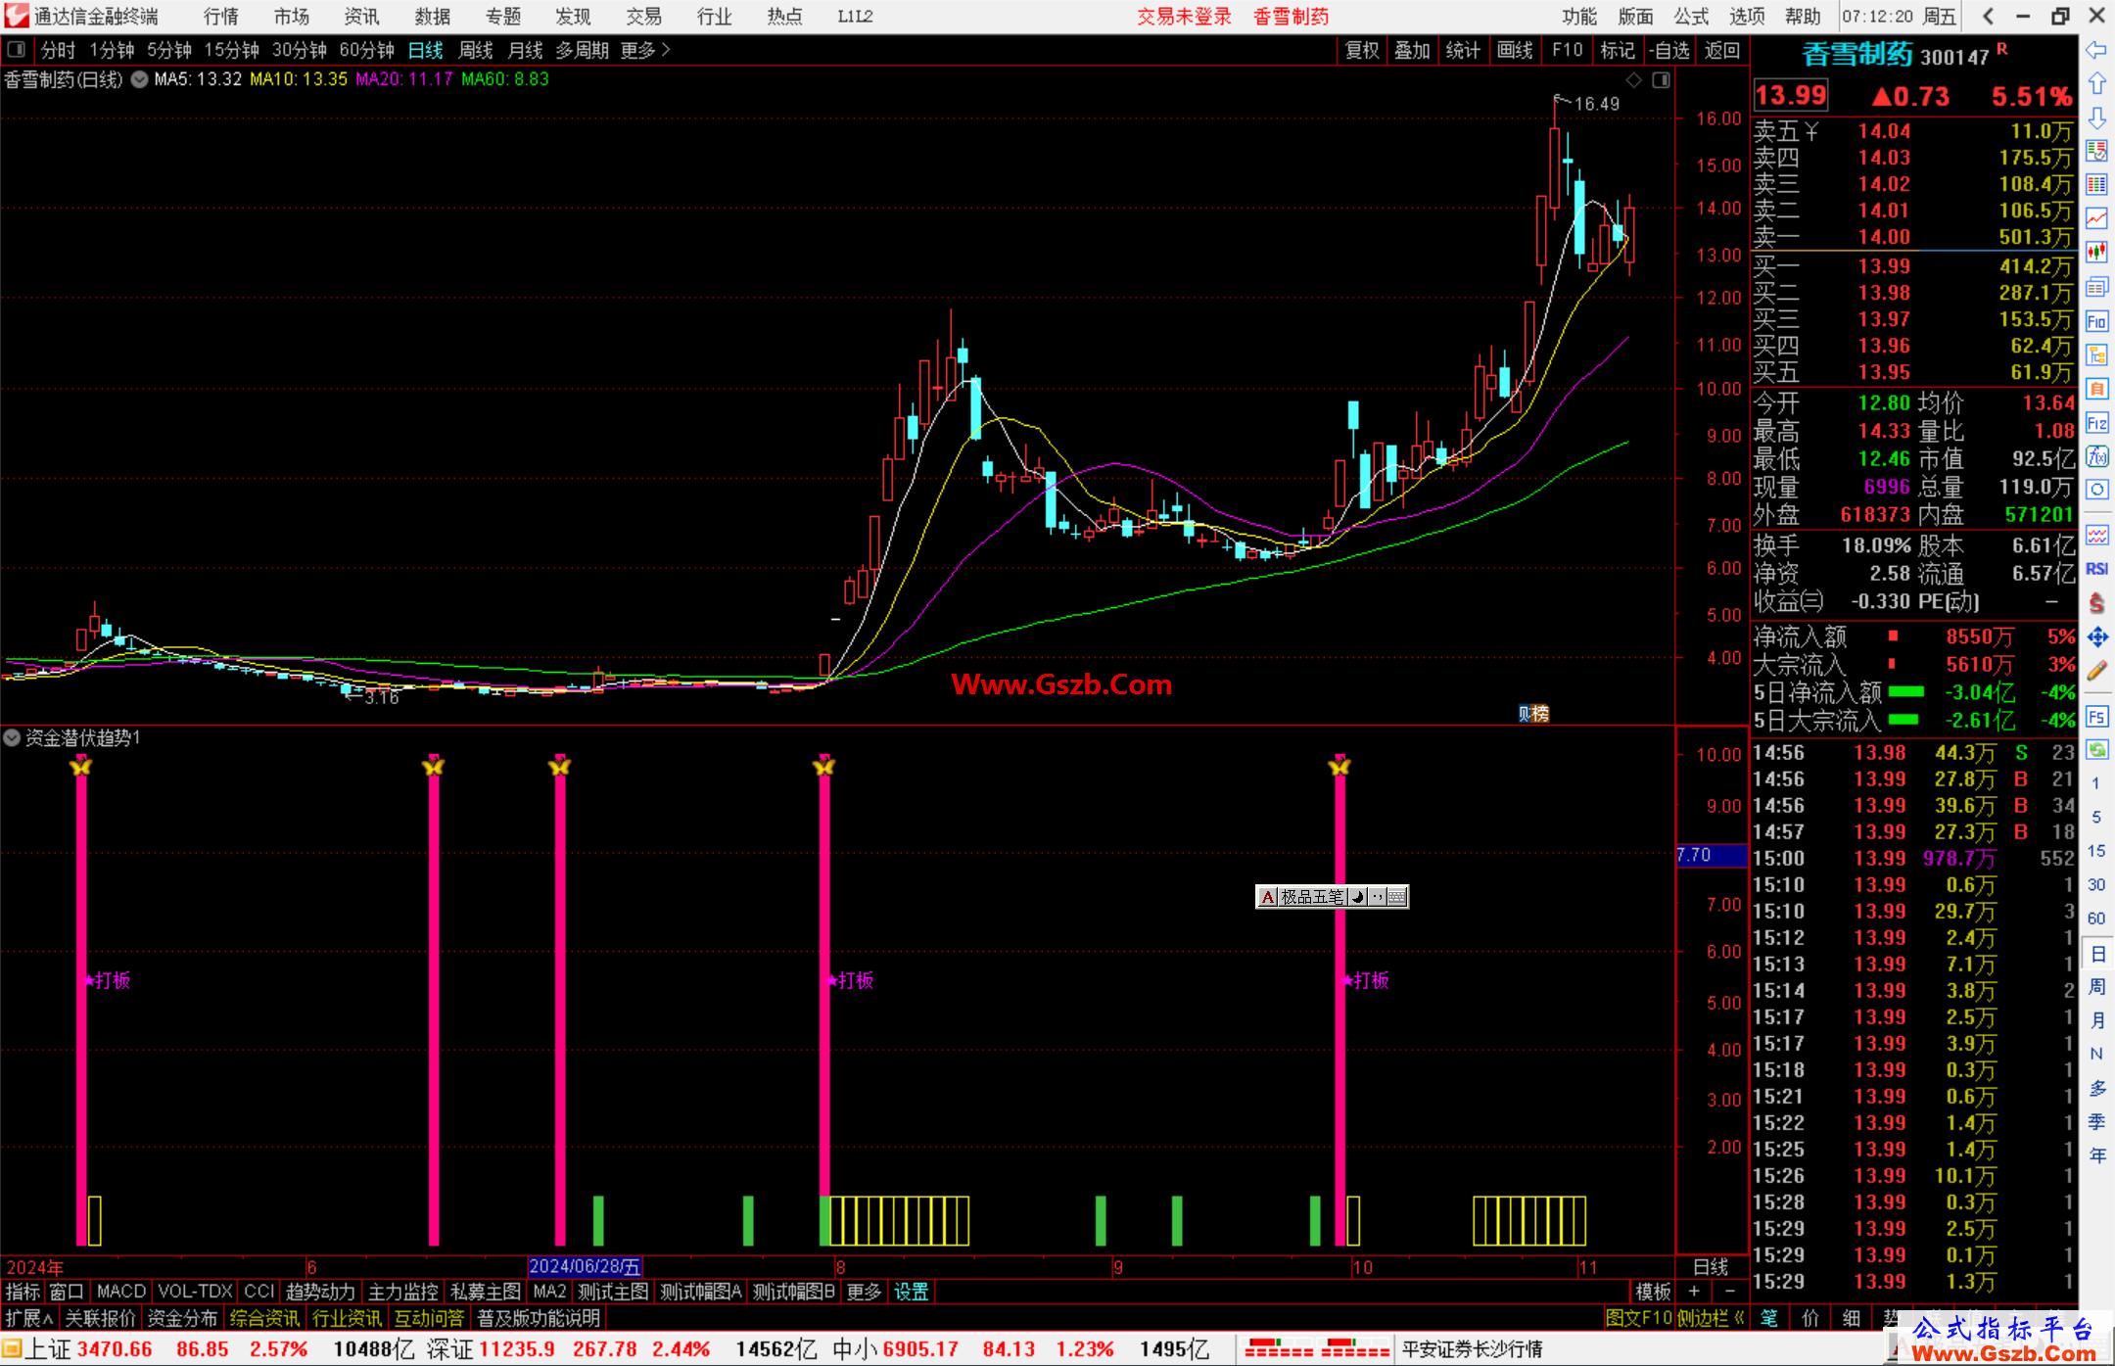Click the F12 sidebar icon

coord(2096,423)
